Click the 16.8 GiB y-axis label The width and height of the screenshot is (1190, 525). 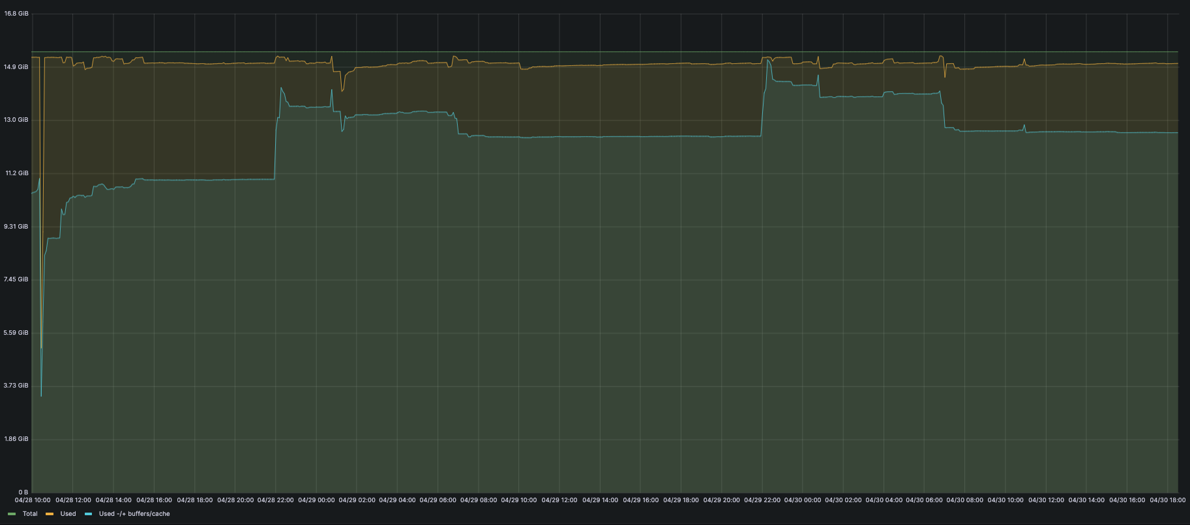[16, 14]
